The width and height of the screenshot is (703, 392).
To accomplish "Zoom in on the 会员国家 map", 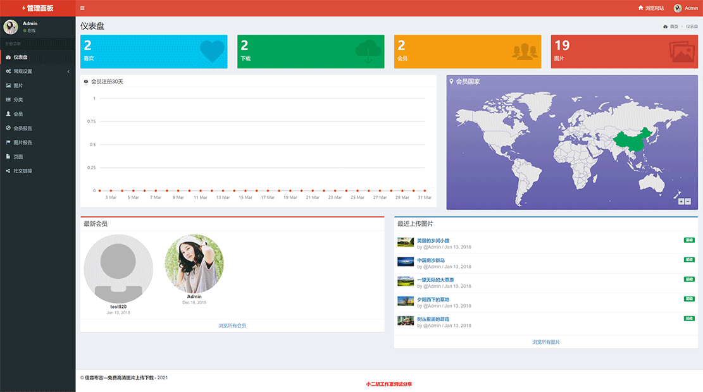I will [681, 202].
